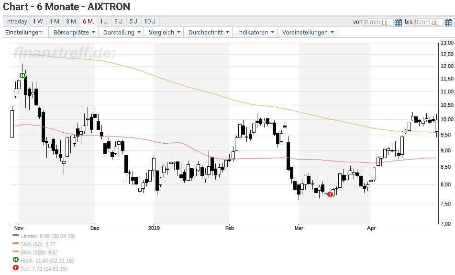Click the 'SMA (200): 9,57' legend entry
This screenshot has width=455, height=275.
(x=39, y=252)
